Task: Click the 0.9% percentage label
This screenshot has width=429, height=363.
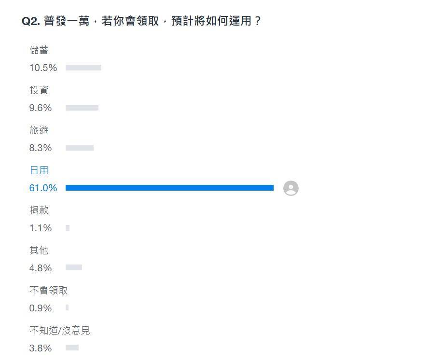Action: [41, 308]
